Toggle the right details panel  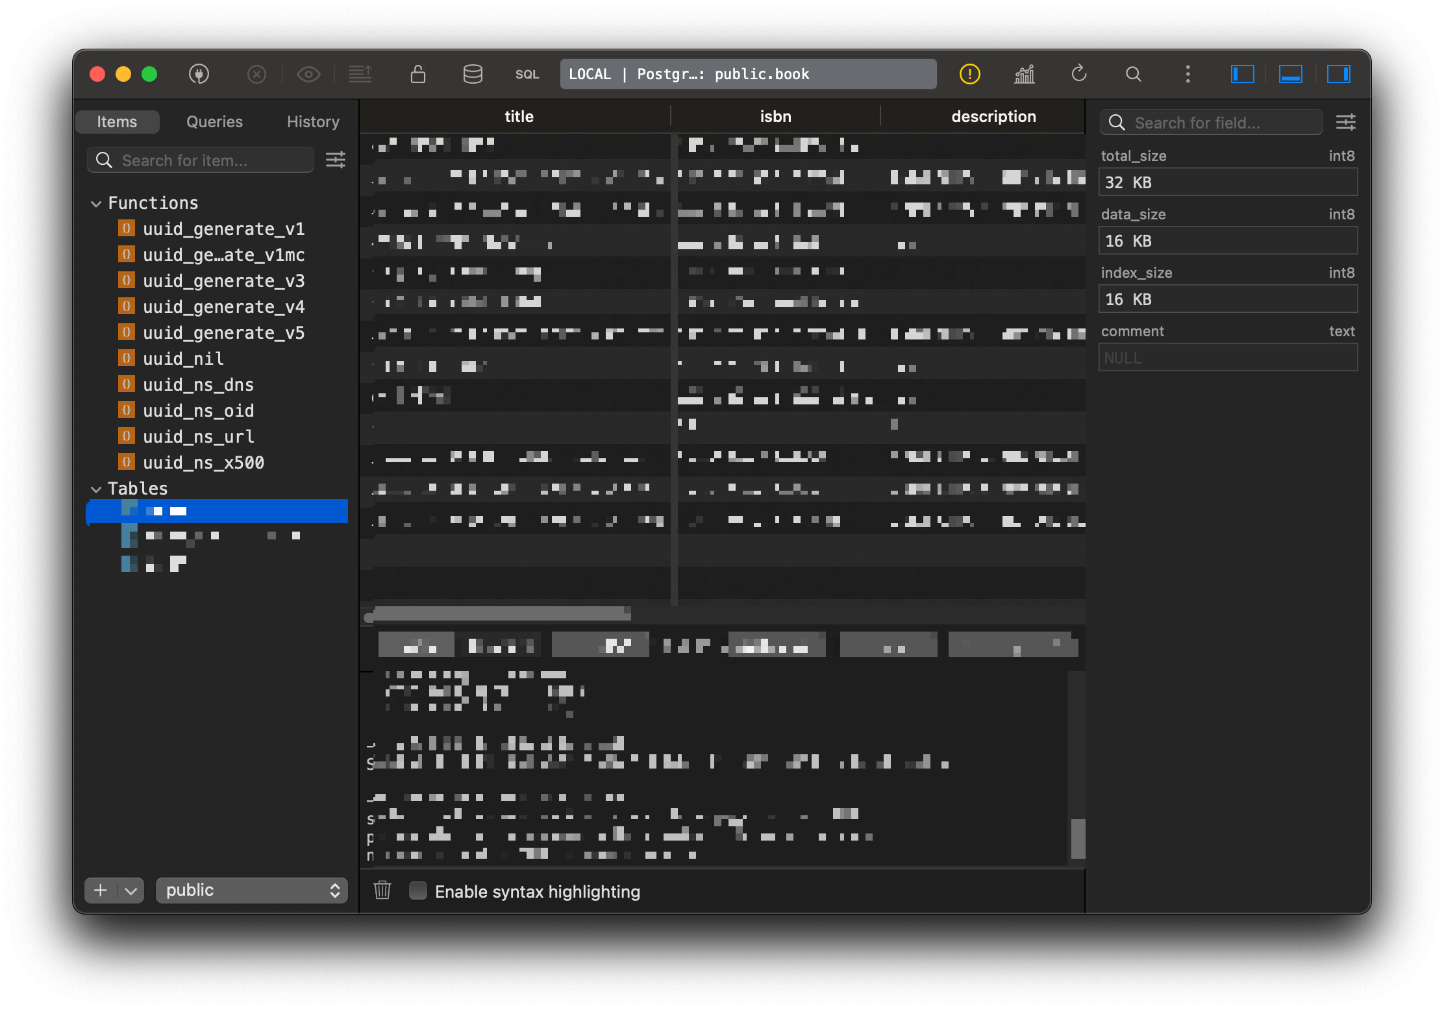click(1338, 74)
